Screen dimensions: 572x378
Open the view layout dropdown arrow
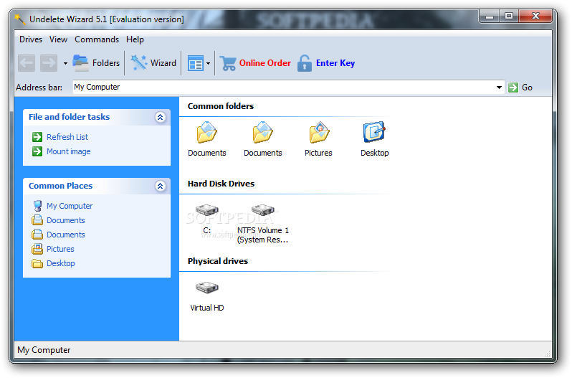tap(209, 64)
